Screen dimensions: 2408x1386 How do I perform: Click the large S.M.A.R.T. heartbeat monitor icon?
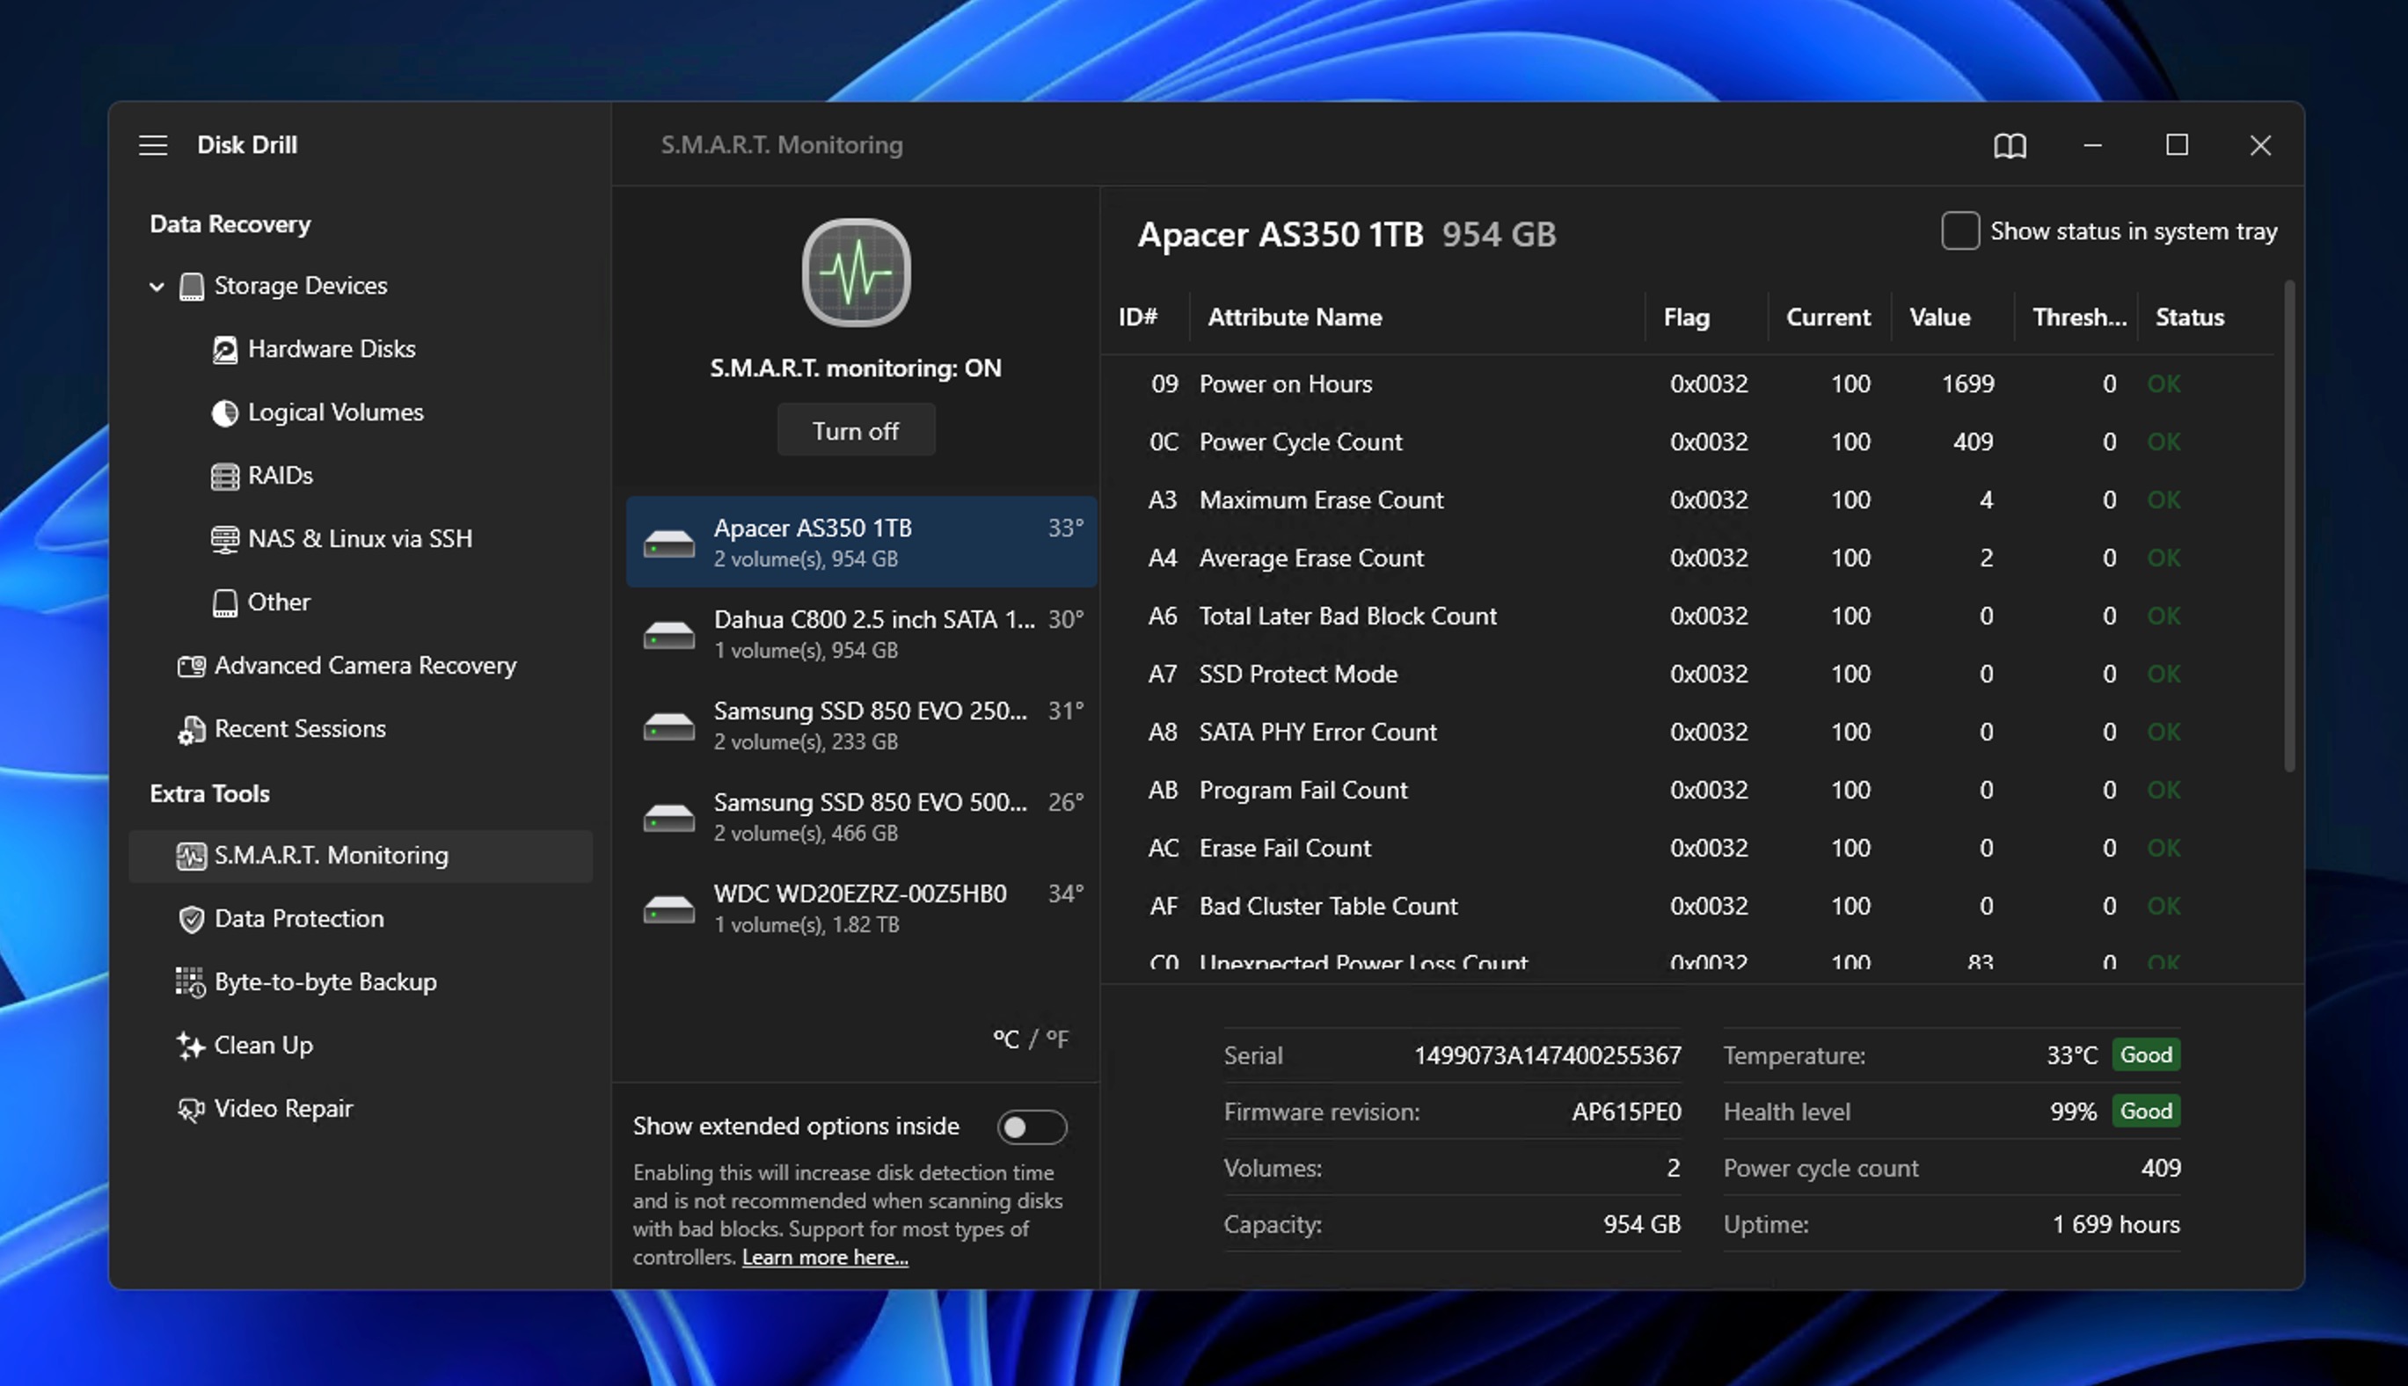(856, 274)
